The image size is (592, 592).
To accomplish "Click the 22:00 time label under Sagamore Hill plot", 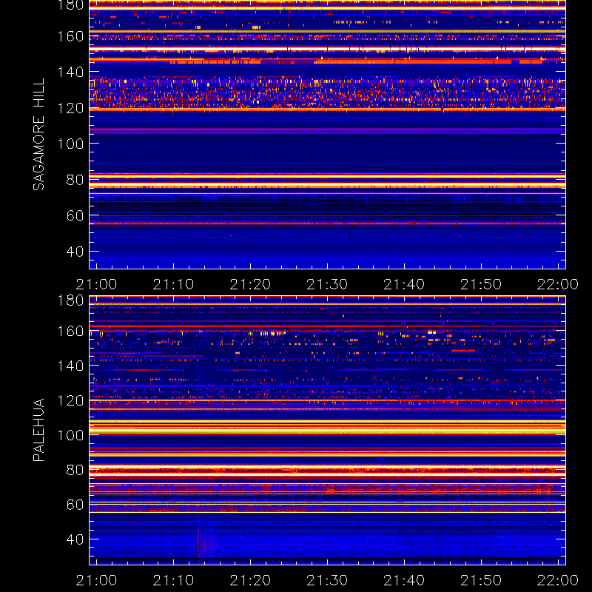I will (x=558, y=284).
